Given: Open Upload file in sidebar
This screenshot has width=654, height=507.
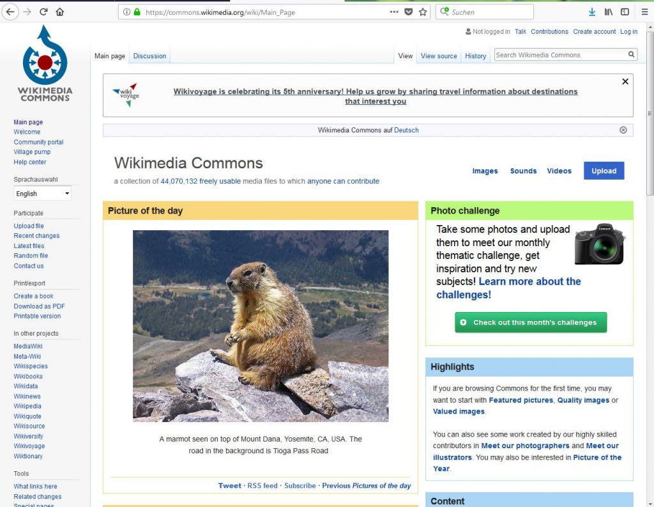Looking at the screenshot, I should coord(29,226).
